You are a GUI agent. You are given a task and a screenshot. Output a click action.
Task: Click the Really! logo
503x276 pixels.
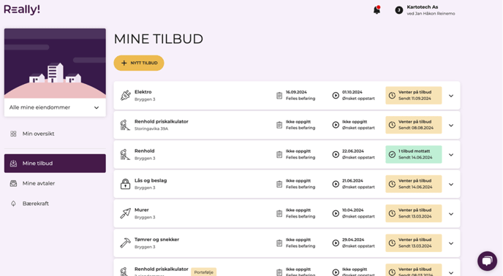pos(22,9)
